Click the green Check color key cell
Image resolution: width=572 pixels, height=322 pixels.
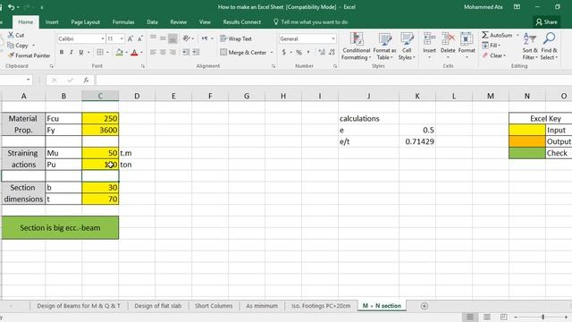click(527, 153)
